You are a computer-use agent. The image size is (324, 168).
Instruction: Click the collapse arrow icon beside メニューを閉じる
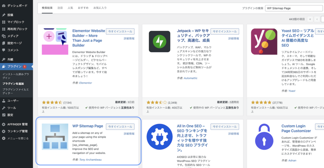pyautogui.click(x=3, y=138)
